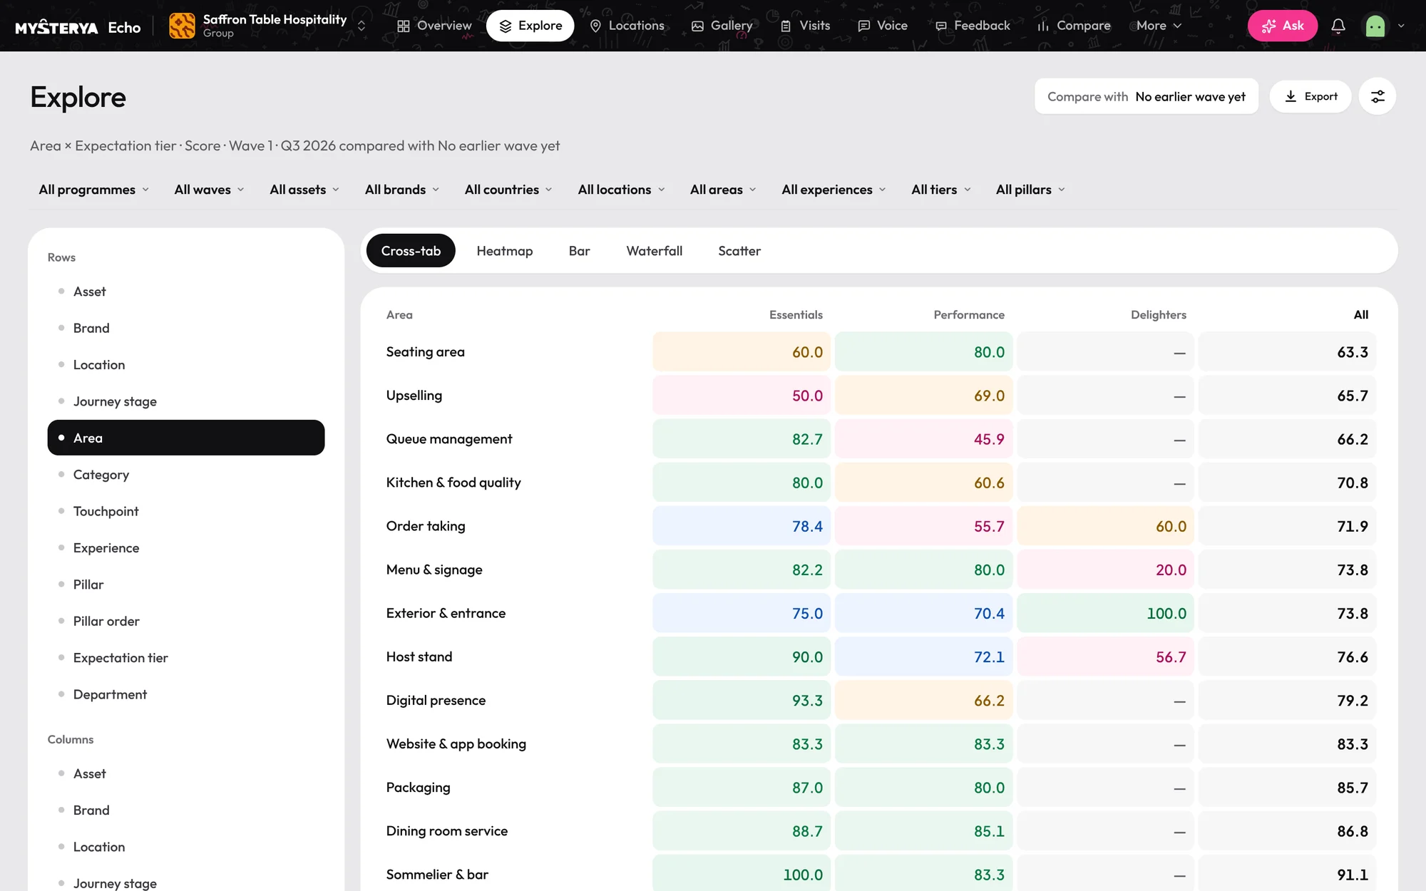Select Touchpoint as row dimension
Image resolution: width=1426 pixels, height=891 pixels.
point(186,511)
